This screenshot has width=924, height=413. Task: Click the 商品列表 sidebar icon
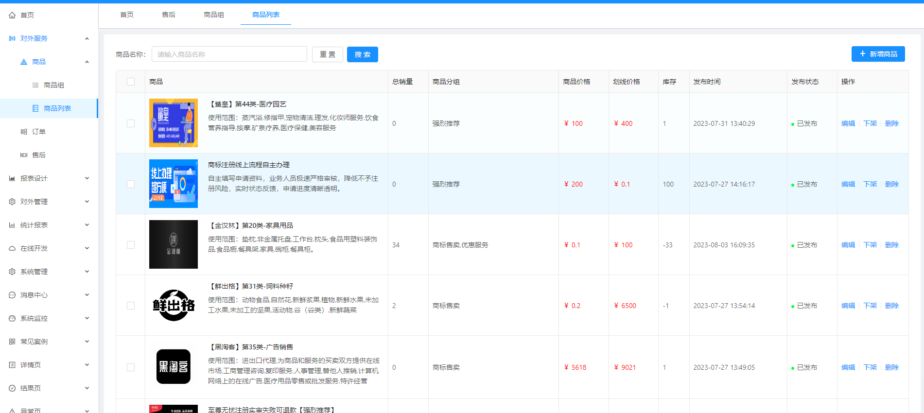(x=35, y=108)
